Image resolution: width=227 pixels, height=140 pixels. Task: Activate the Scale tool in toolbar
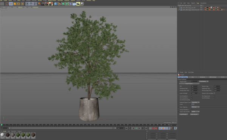(15, 4)
